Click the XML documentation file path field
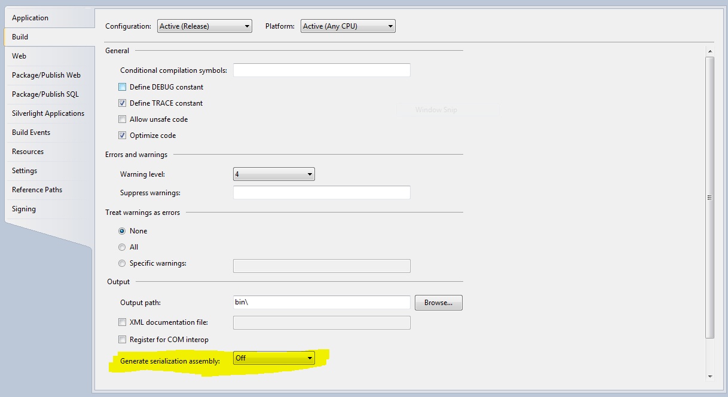The width and height of the screenshot is (728, 397). tap(322, 323)
